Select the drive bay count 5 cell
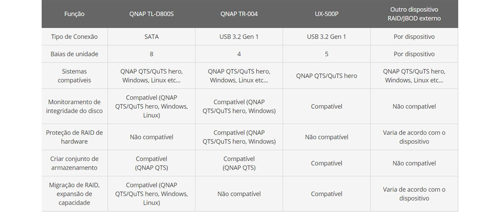Image resolution: width=500 pixels, height=212 pixels. pyautogui.click(x=326, y=54)
